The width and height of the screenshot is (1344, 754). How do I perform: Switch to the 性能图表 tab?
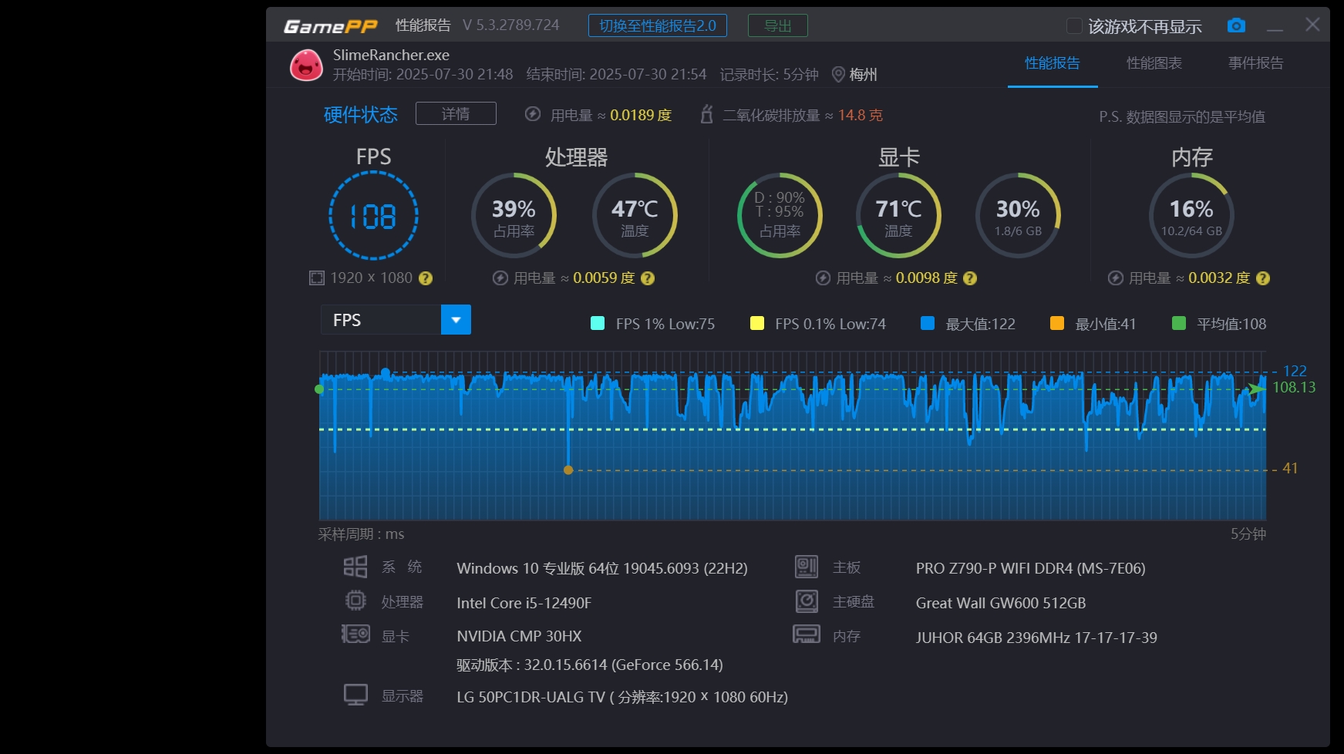click(x=1154, y=63)
